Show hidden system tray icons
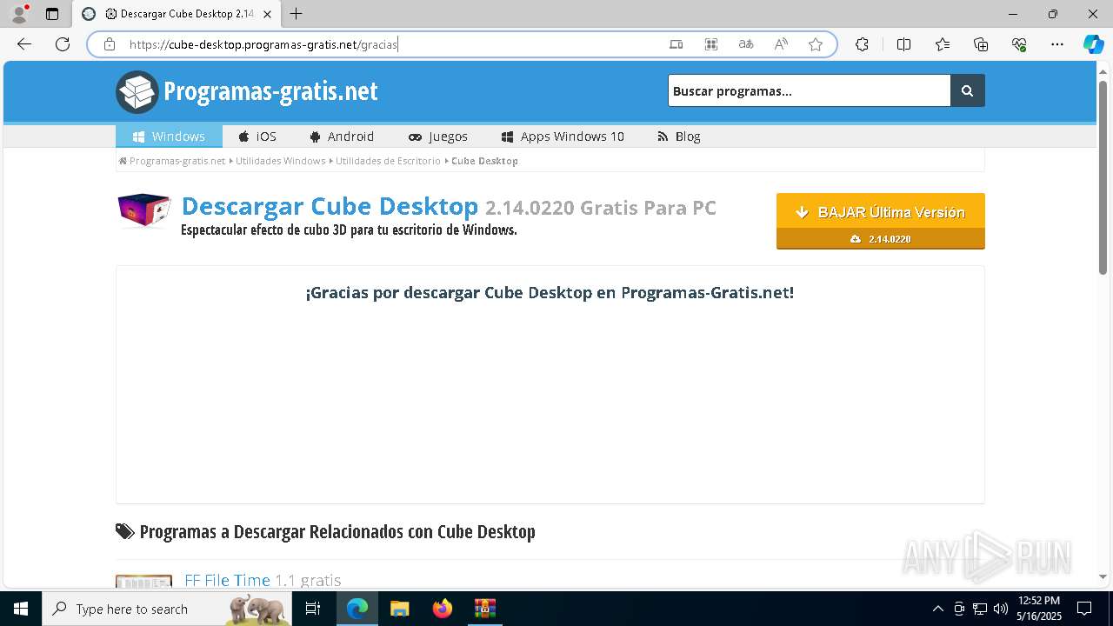 937,609
